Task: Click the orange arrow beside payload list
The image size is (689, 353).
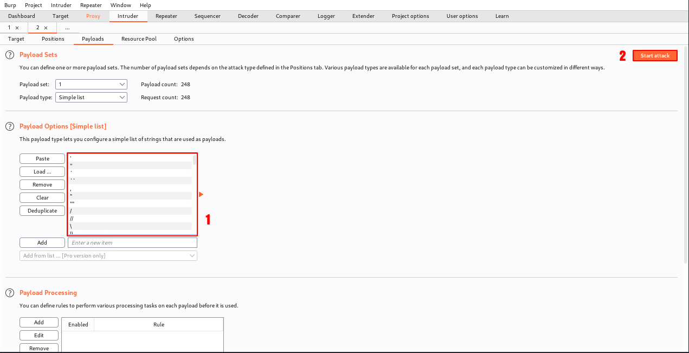Action: [201, 194]
